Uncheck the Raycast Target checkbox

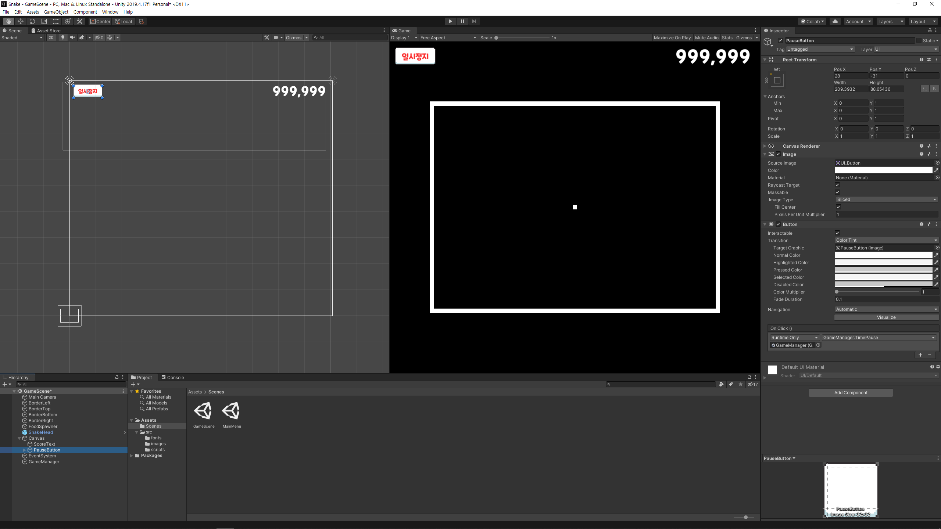pyautogui.click(x=837, y=185)
